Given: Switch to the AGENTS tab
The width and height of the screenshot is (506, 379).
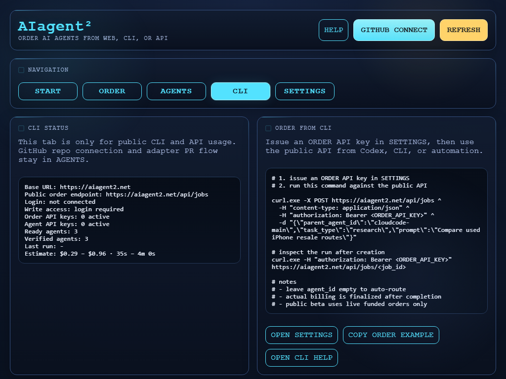Looking at the screenshot, I should [x=176, y=91].
